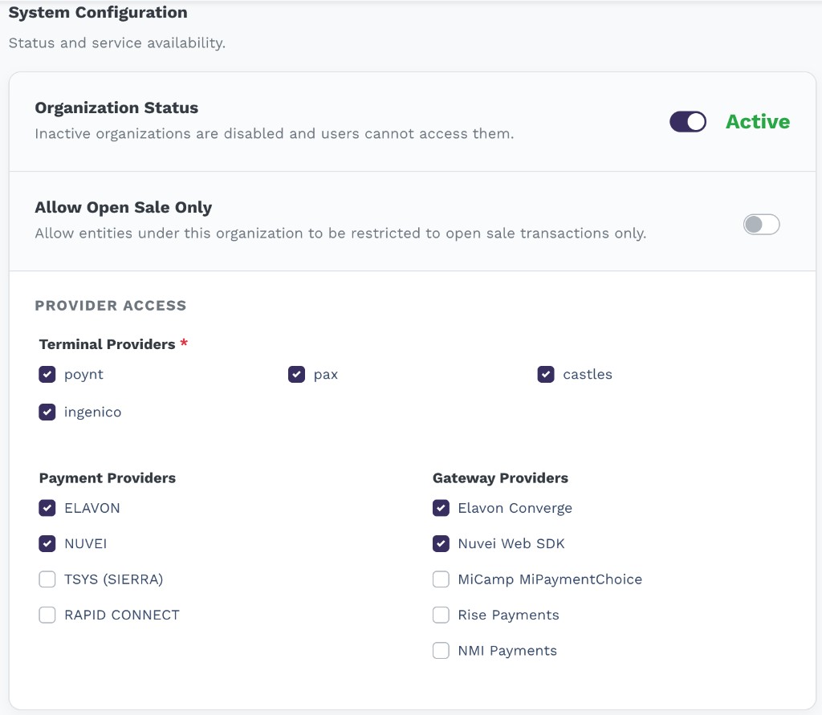Check the TSYS (SIERRA) payment provider

click(47, 579)
